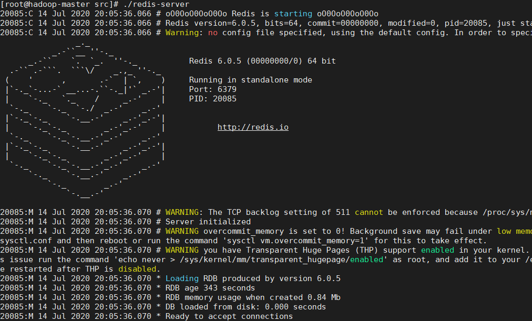Screen dimensions: 532x321
Task: Click 'DB loaded from disk: 0.000 seconds'
Action: [245, 307]
